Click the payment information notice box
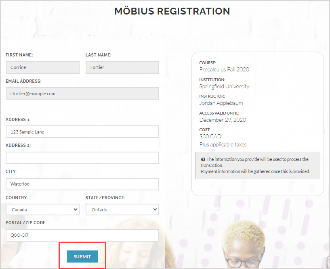This screenshot has height=269, width=330. pos(257,165)
